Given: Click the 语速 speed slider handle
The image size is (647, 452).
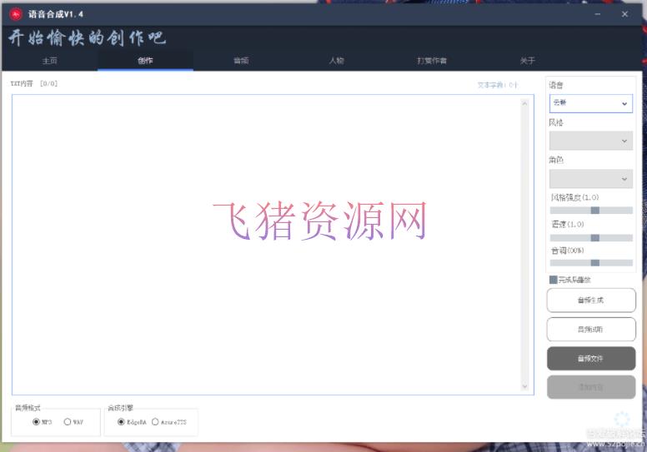Looking at the screenshot, I should (595, 238).
